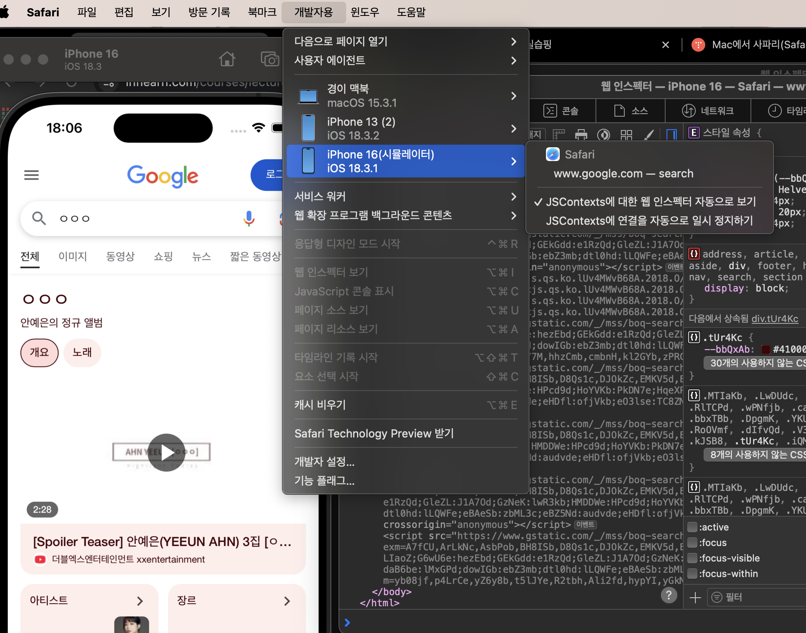The image size is (806, 633).
Task: Click the YouTube icon beside 더블엑스엔터테인먼트
Action: (40, 559)
